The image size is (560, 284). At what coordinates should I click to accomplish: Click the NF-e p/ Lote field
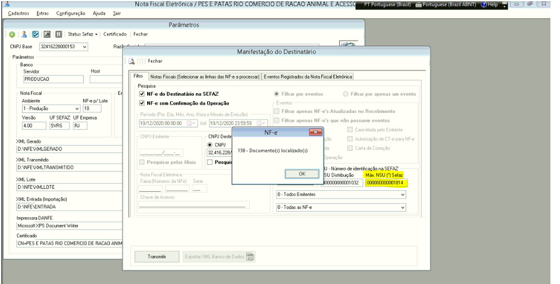(92, 109)
